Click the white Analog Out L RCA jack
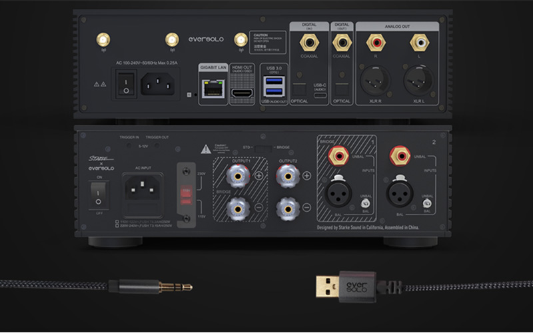The width and height of the screenshot is (533, 333). point(420,43)
